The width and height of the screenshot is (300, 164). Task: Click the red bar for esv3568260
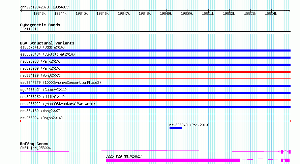(x=155, y=100)
